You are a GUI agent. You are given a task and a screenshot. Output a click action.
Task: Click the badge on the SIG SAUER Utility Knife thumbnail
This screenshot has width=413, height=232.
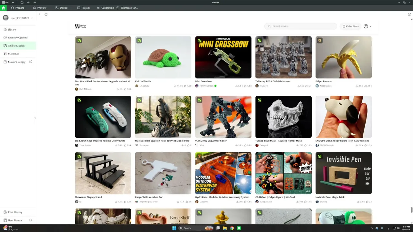point(79,100)
